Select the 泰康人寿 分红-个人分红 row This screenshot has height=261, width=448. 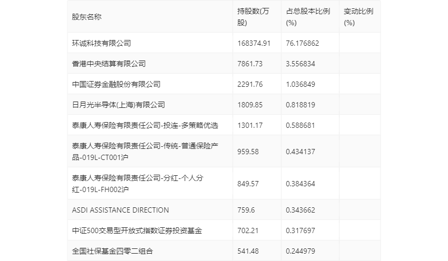[x=224, y=183]
